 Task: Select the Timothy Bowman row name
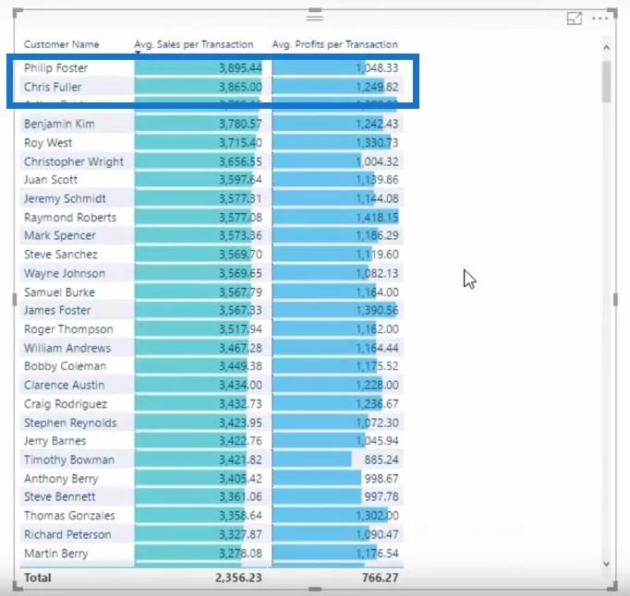[x=69, y=459]
